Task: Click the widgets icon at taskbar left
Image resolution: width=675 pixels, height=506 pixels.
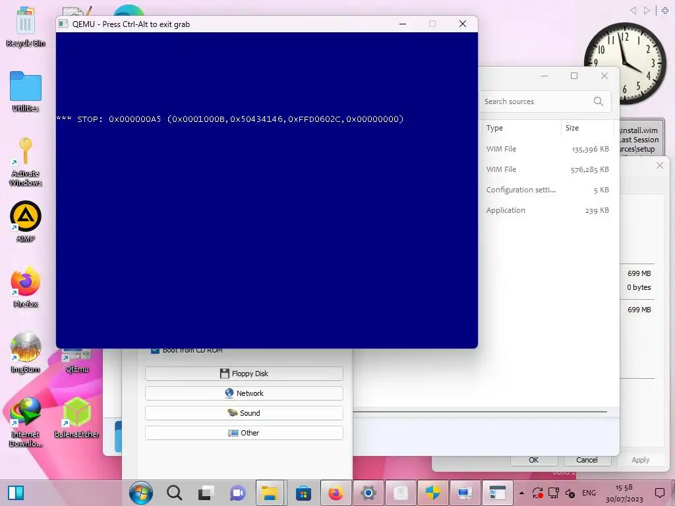Action: point(16,493)
